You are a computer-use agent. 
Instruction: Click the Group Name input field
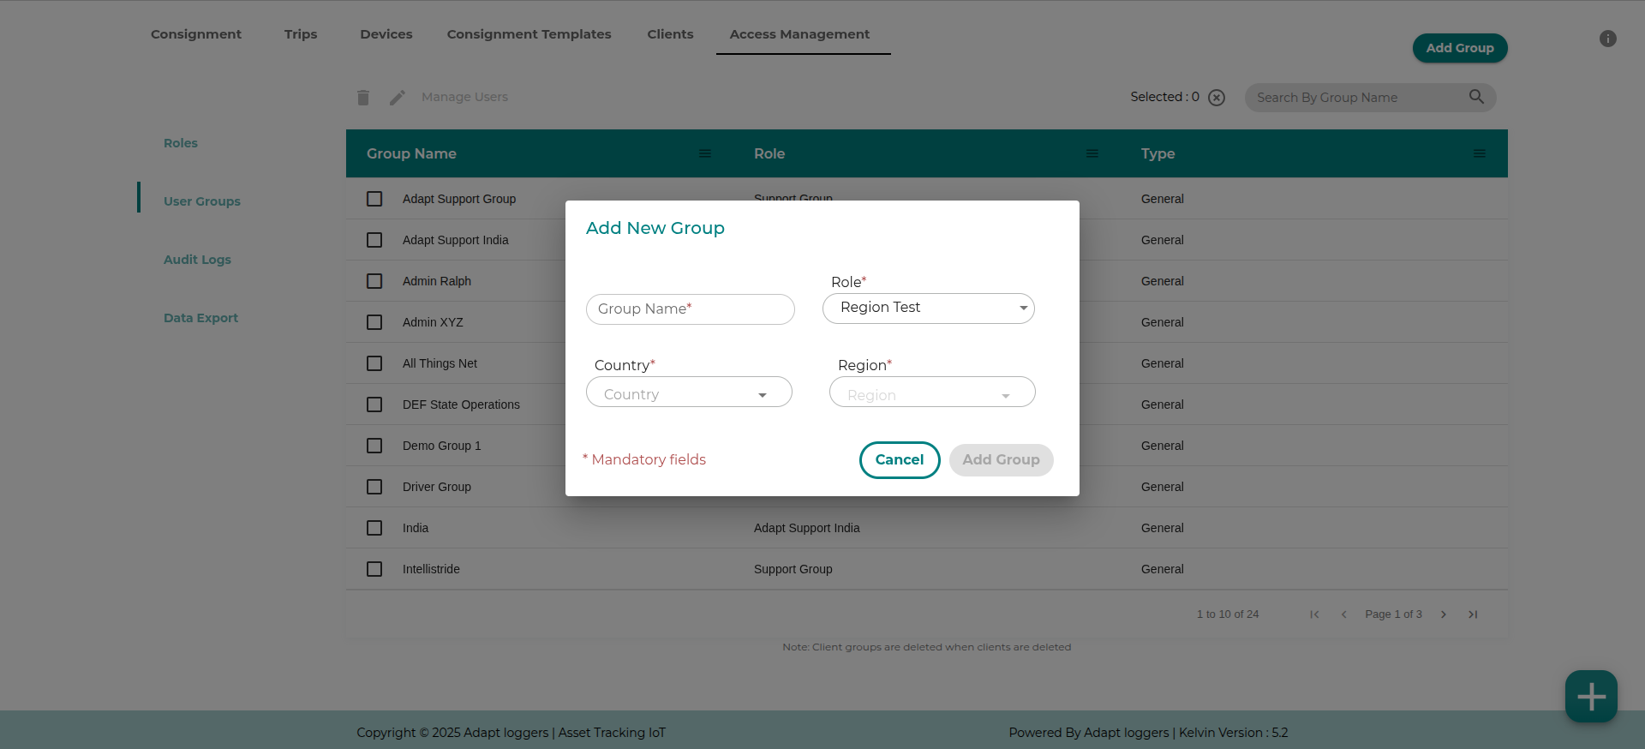[691, 309]
